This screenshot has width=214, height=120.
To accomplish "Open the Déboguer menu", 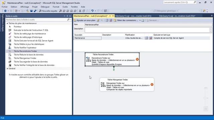I will pyautogui.click(x=45, y=7).
